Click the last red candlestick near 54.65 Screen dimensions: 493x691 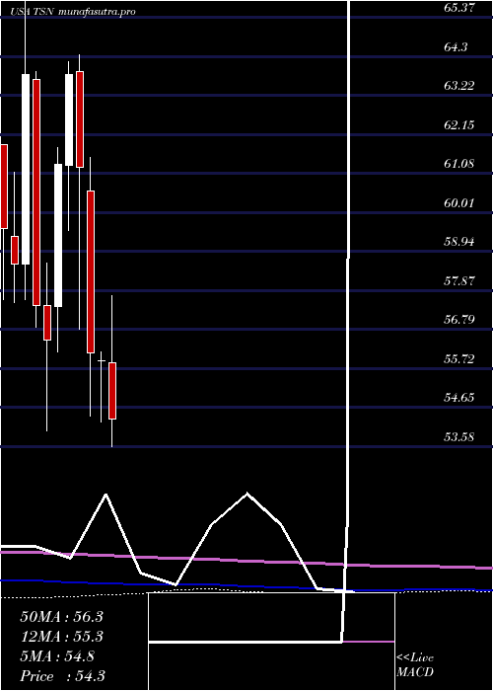tap(112, 391)
